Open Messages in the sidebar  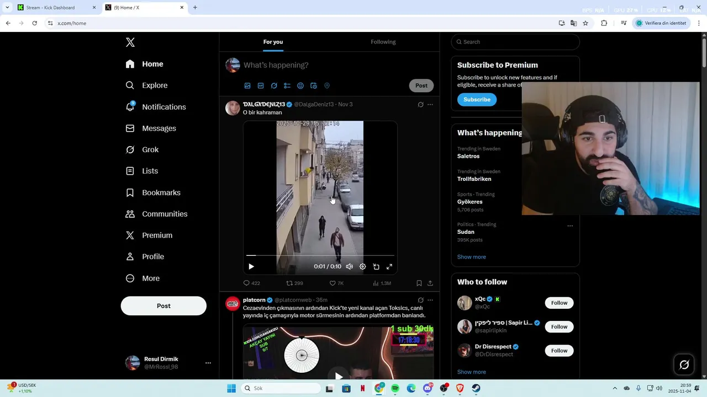[151, 128]
